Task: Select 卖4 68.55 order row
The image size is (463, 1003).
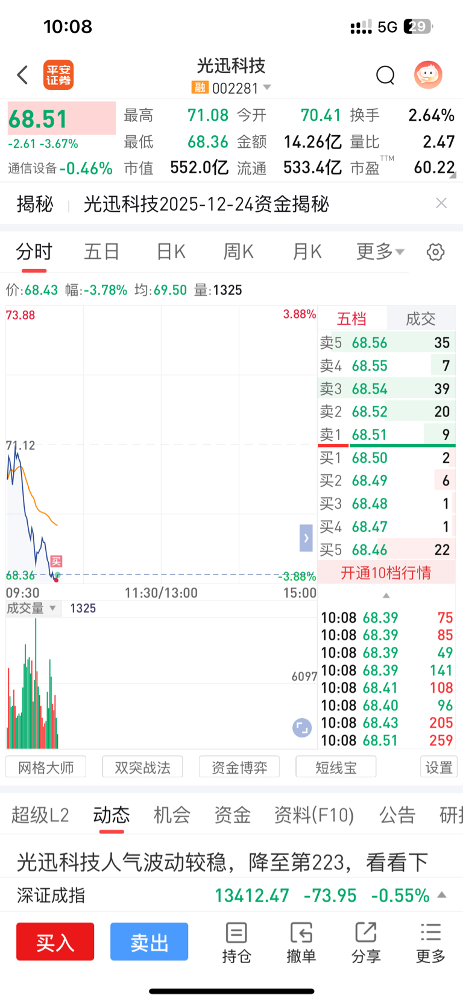Action: pos(386,366)
